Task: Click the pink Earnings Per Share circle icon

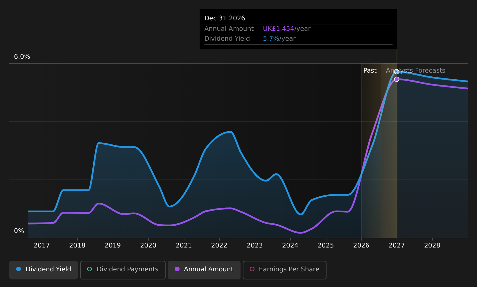Action: click(x=252, y=269)
